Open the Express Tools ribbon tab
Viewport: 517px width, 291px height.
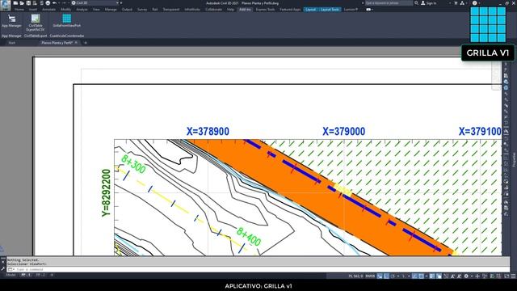point(265,10)
